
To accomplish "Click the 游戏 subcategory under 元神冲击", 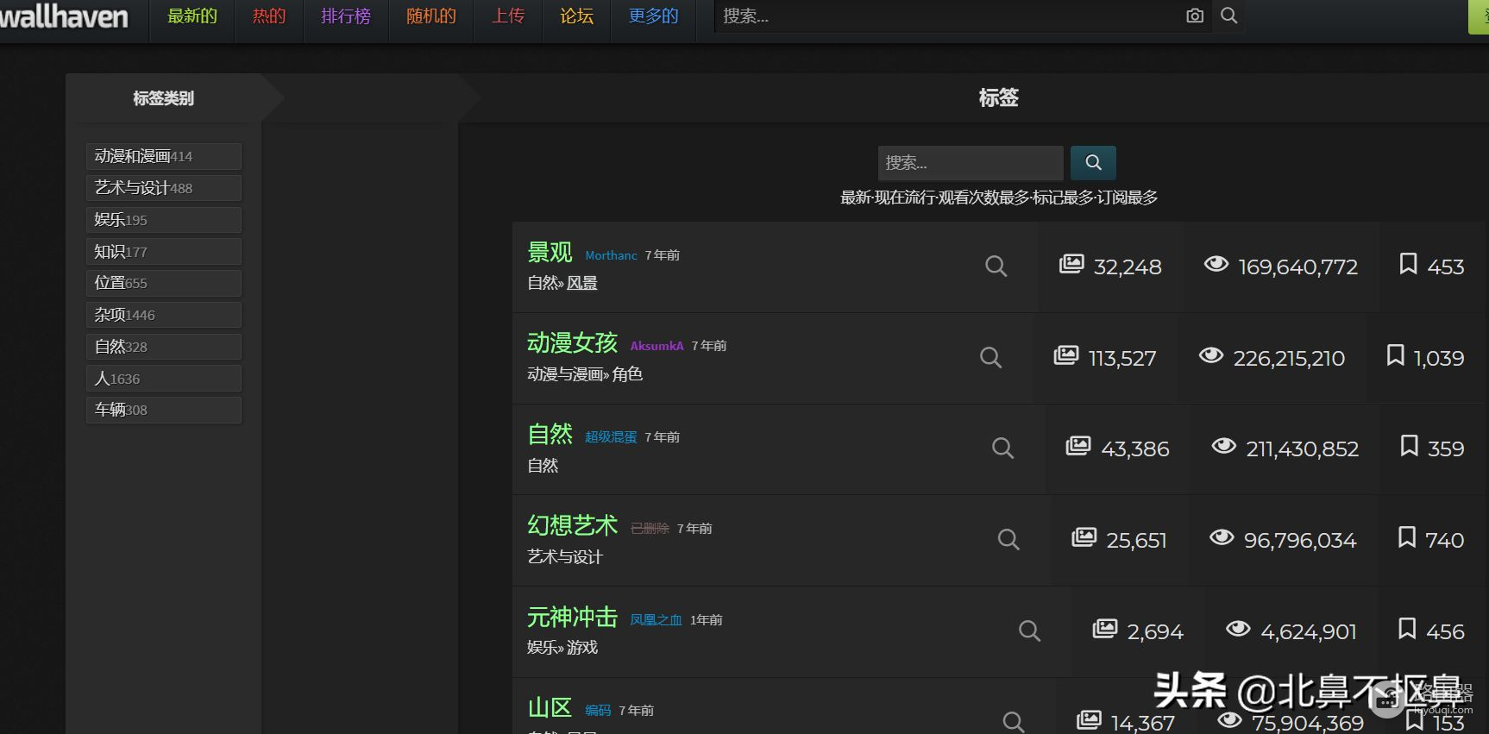I will click(x=582, y=647).
